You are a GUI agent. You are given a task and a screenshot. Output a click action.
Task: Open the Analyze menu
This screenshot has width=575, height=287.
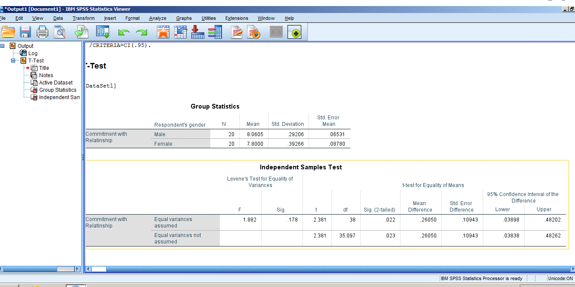click(x=158, y=18)
